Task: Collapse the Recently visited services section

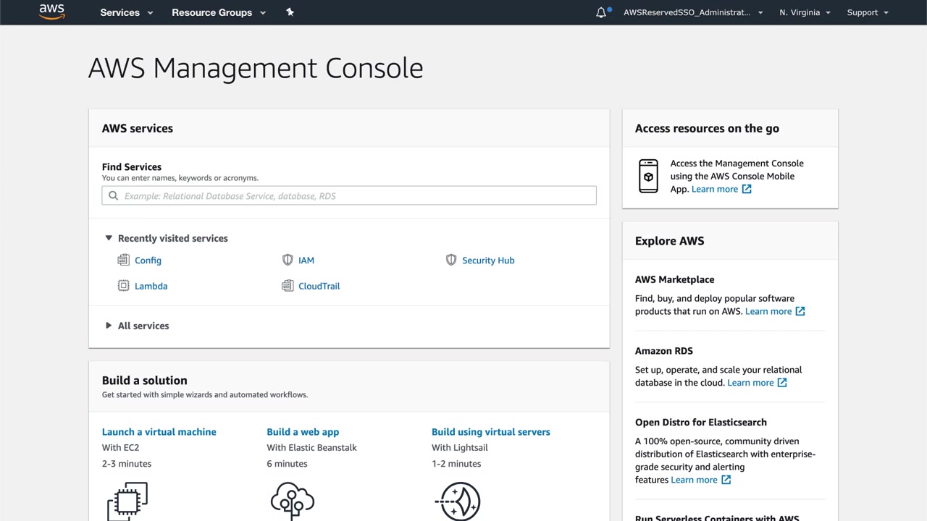Action: click(x=109, y=238)
